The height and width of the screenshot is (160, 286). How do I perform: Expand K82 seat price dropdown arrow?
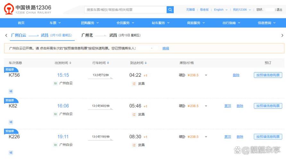(206, 106)
